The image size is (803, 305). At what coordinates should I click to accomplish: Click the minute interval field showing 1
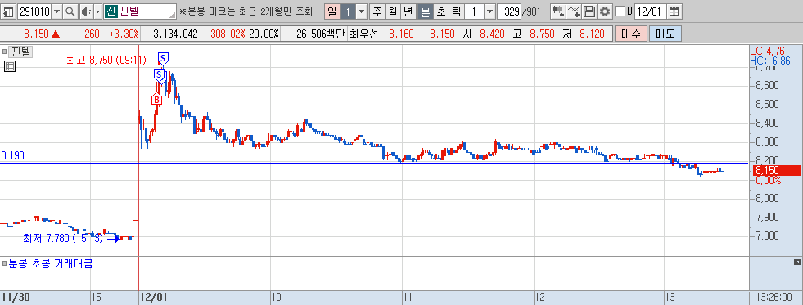coord(474,11)
